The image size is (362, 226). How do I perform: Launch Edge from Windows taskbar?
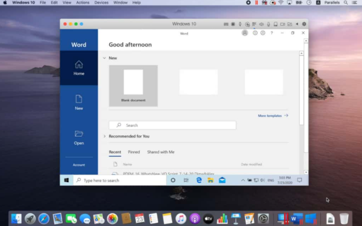tap(199, 180)
